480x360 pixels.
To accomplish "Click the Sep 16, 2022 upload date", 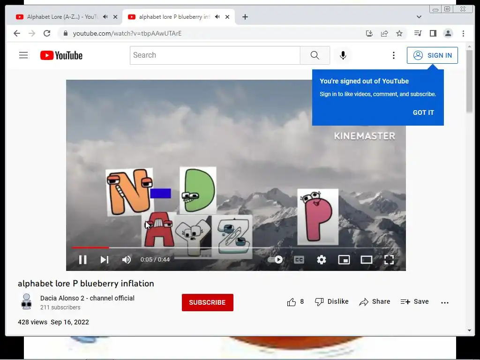I will tap(70, 322).
